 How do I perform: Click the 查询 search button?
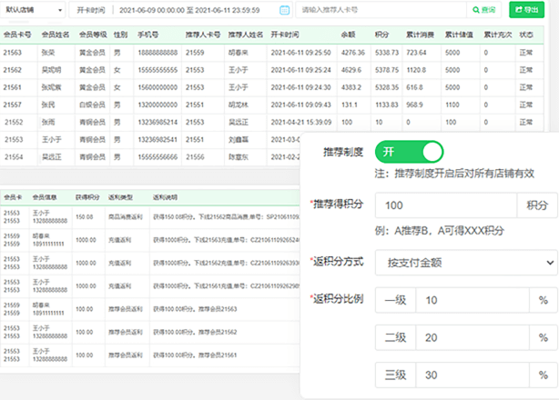coord(485,10)
